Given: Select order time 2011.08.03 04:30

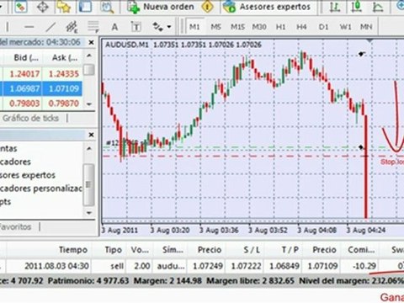Looking at the screenshot, I should (56, 266).
